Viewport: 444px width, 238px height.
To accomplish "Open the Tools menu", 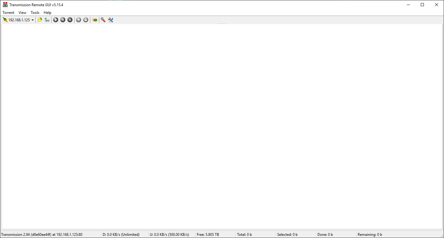I will tap(35, 12).
